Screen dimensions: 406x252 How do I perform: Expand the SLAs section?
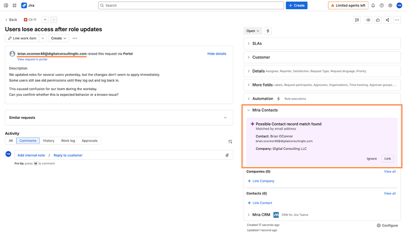click(322, 43)
